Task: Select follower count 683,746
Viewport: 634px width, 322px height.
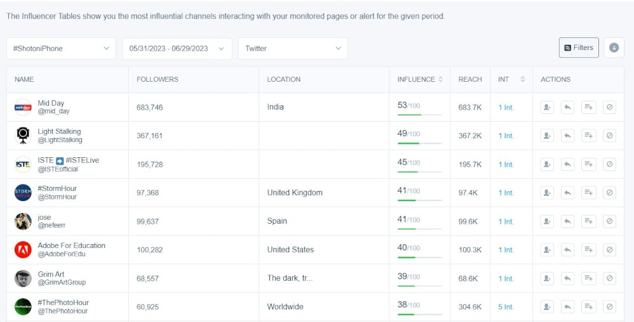Action: (x=149, y=108)
